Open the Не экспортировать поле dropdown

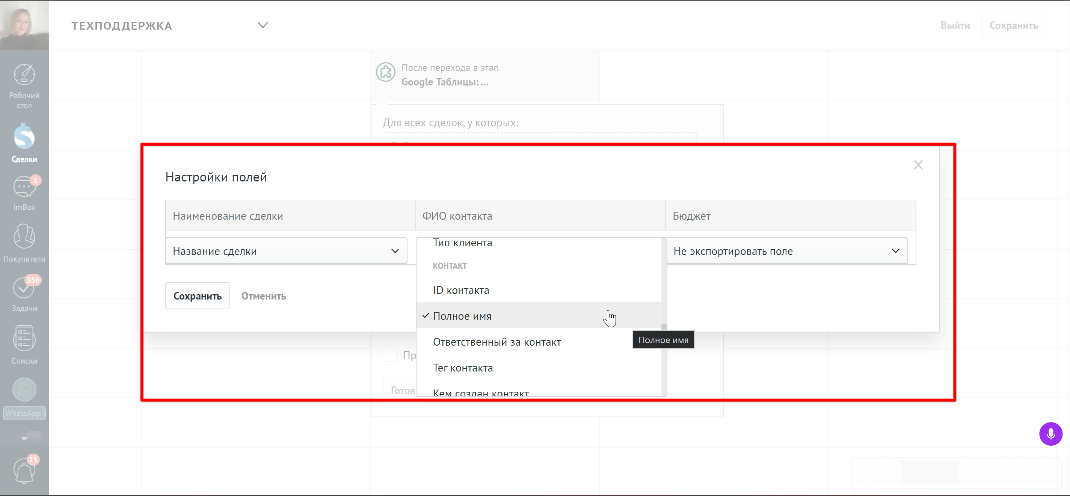(787, 251)
